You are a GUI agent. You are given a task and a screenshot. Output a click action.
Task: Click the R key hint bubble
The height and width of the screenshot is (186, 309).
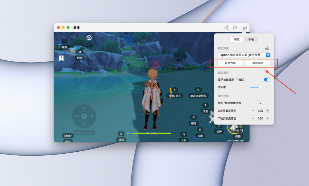193,117
